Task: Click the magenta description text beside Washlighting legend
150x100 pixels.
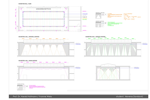Action: coord(32,87)
